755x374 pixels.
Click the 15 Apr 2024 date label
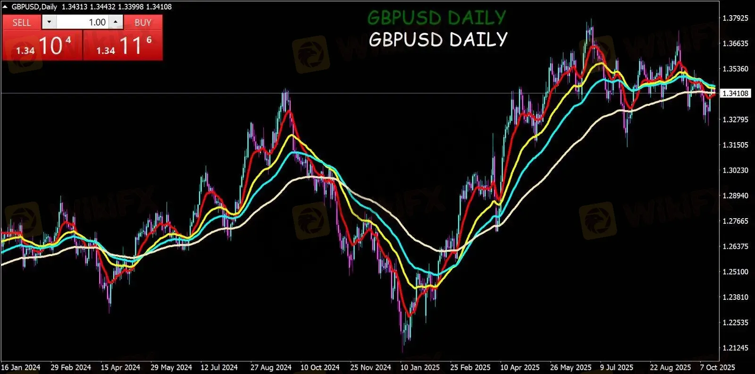(x=120, y=367)
